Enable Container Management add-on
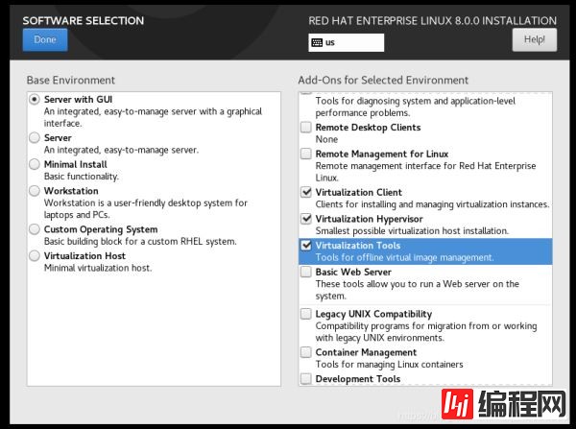Screen dimensions: 576x429 point(305,352)
